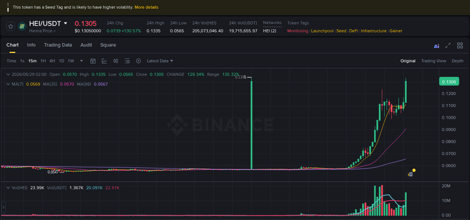Open the HEI/USDT pair selector dropdown
The width and height of the screenshot is (470, 220).
pos(65,23)
